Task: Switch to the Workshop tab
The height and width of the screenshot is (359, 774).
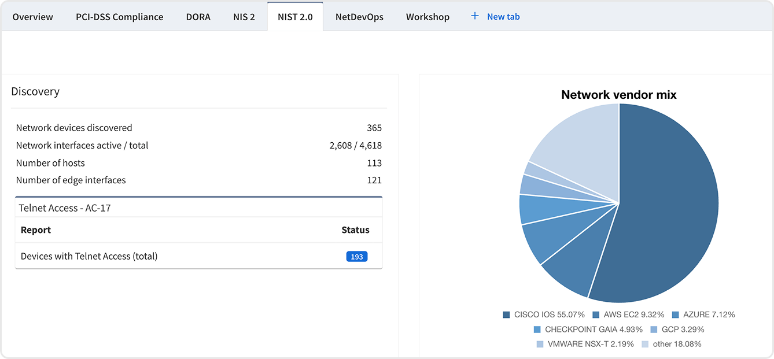Action: pyautogui.click(x=427, y=17)
